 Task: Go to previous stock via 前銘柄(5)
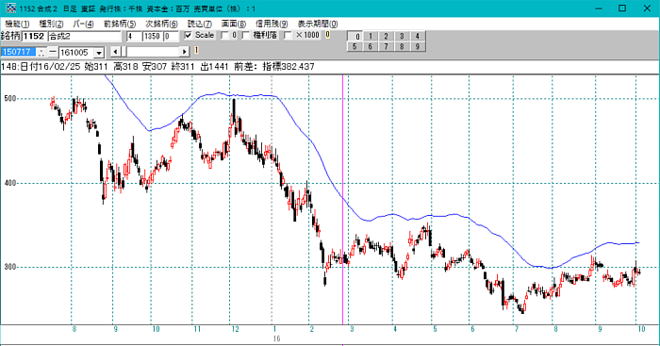click(120, 24)
